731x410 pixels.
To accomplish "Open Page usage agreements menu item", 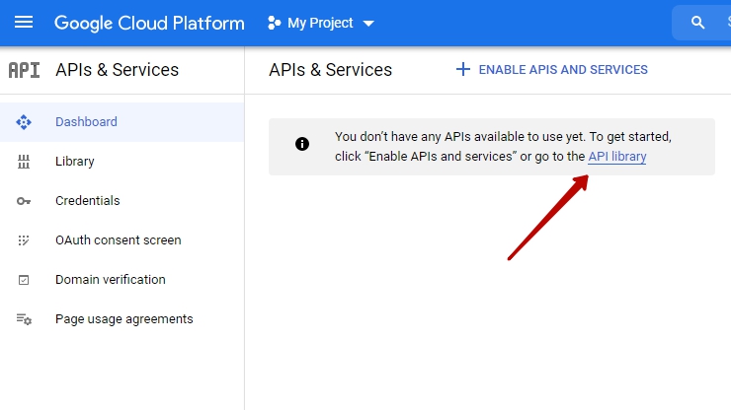I will coord(122,319).
